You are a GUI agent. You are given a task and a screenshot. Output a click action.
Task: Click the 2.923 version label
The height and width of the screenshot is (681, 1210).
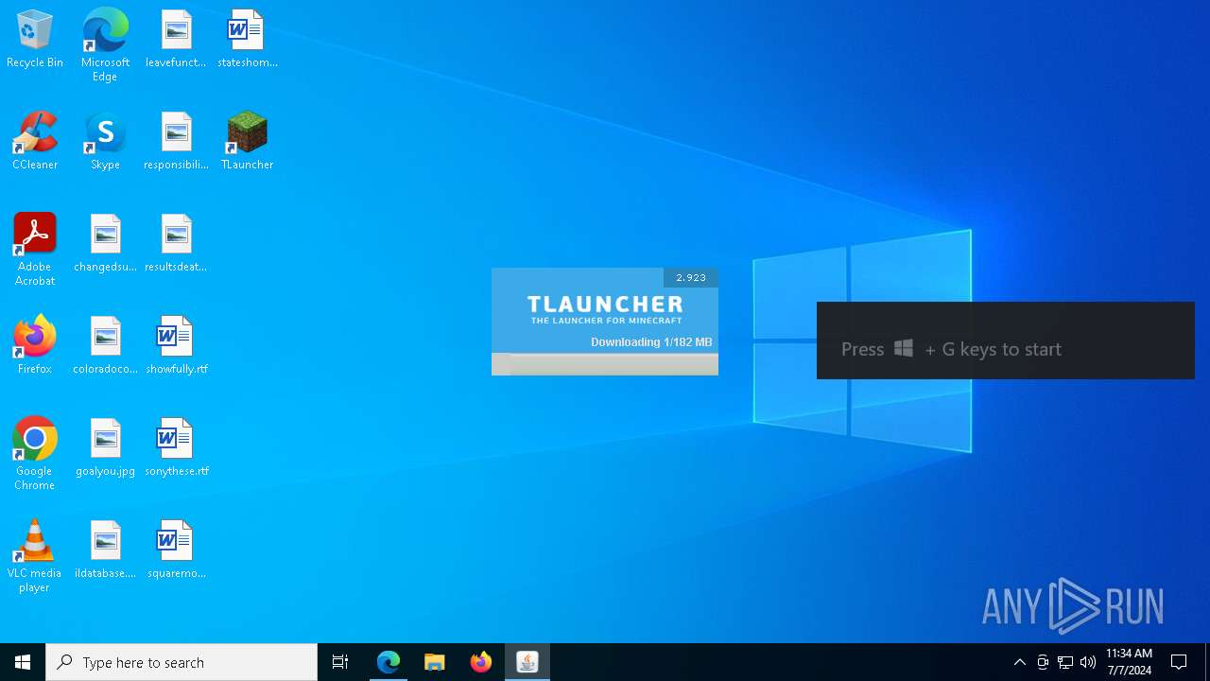point(691,278)
